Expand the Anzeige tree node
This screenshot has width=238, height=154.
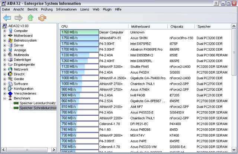(5, 50)
